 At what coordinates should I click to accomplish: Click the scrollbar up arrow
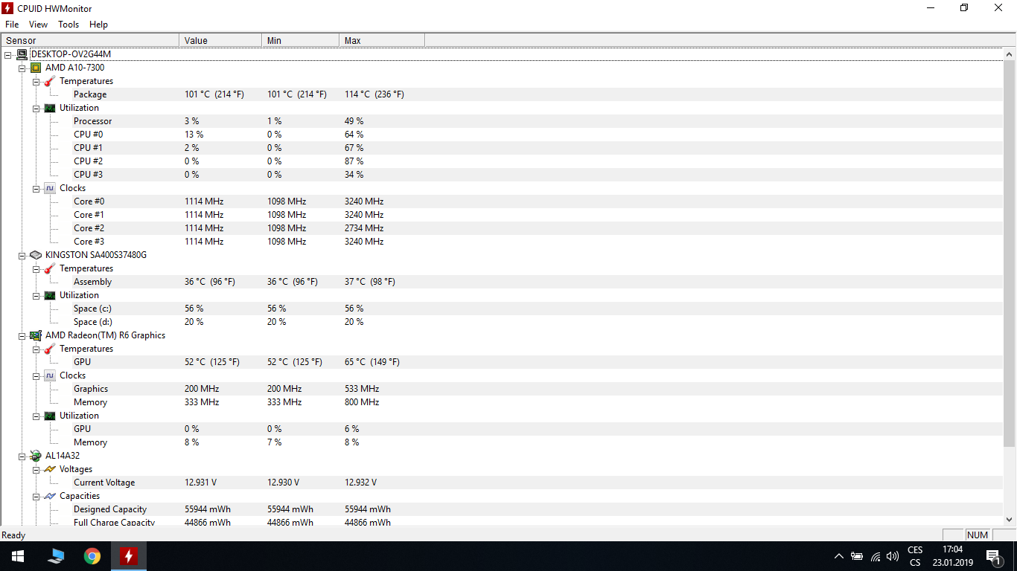click(1010, 54)
